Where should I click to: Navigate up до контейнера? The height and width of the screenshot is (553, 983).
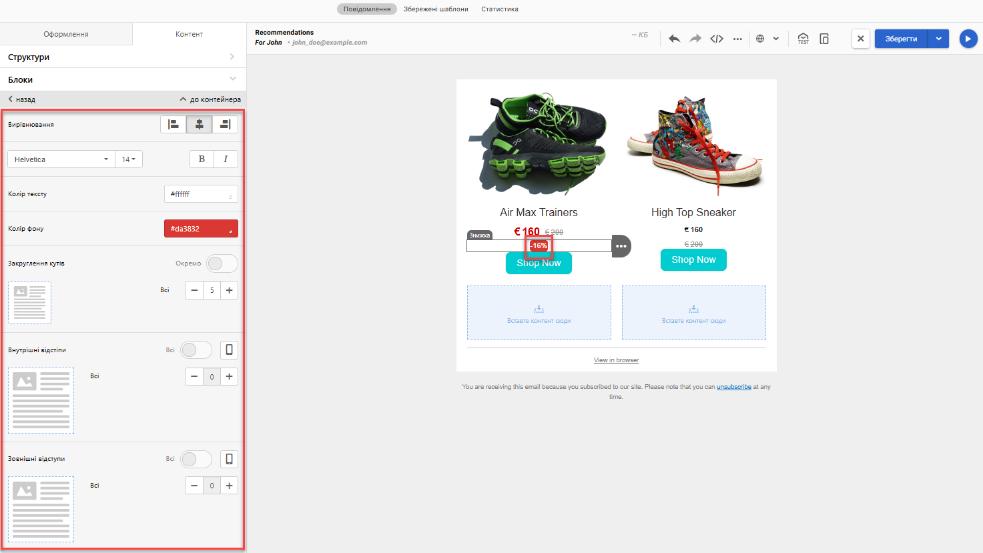pyautogui.click(x=210, y=99)
